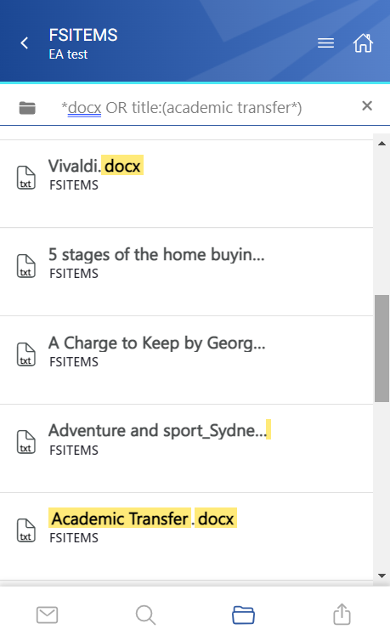Open the Vivaldi.docx result
The height and width of the screenshot is (635, 390).
[x=186, y=184]
